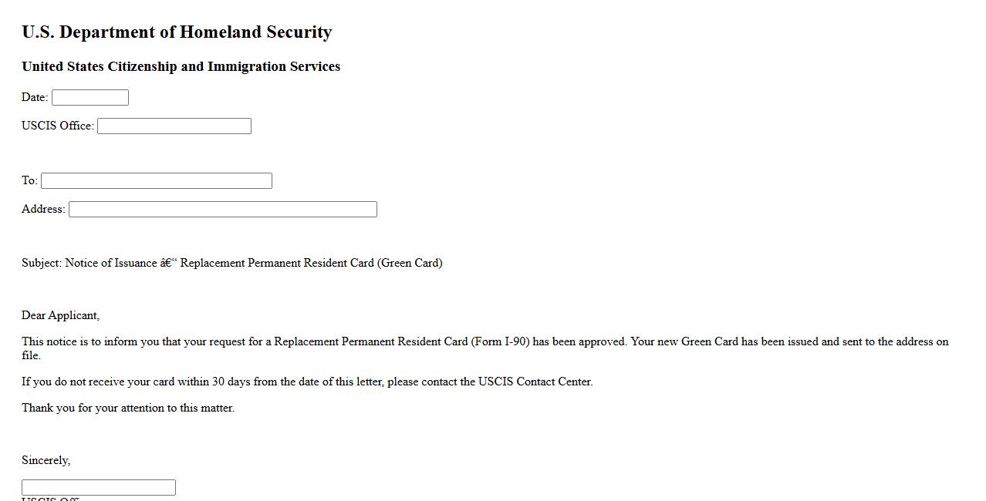
Task: Click the "Thank you for your attention" sentence
Action: pyautogui.click(x=128, y=408)
